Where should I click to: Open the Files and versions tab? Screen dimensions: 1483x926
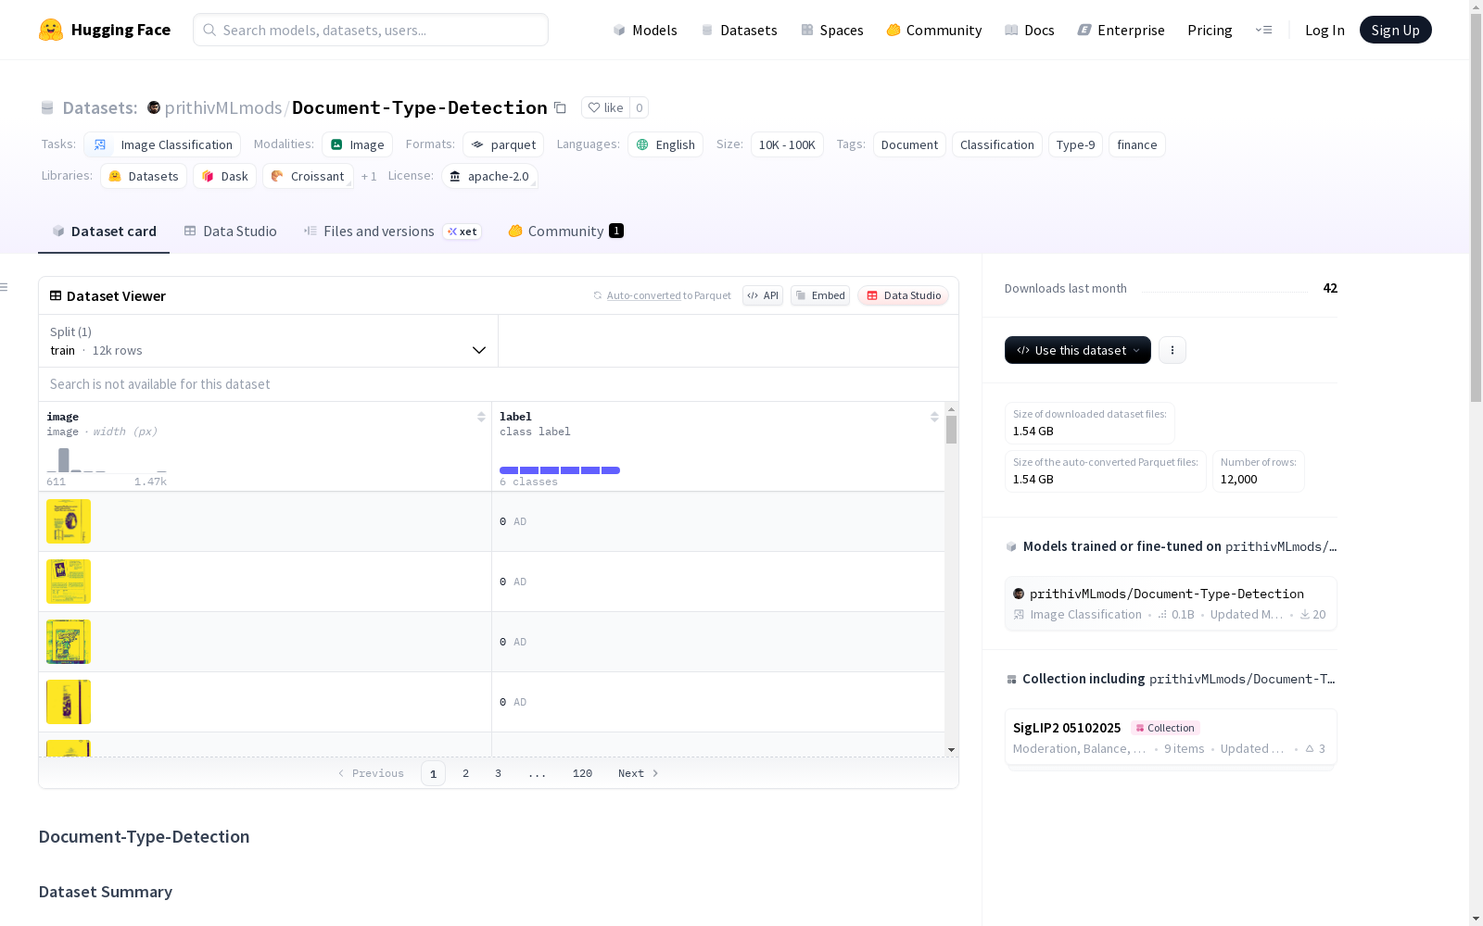click(392, 231)
